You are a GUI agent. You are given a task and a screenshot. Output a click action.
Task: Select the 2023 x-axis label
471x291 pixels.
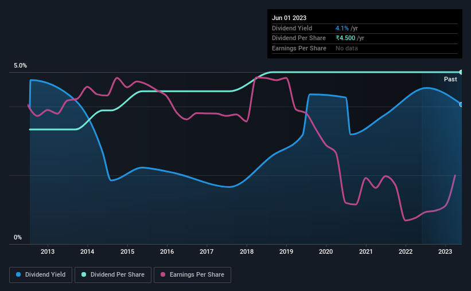445,251
